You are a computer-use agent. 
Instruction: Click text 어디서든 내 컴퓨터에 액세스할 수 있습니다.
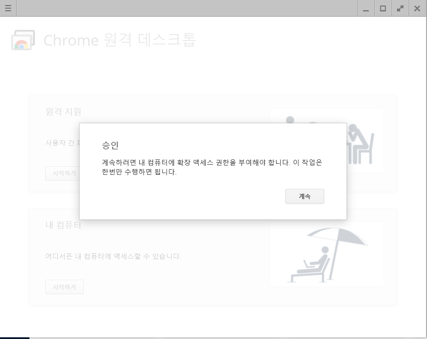(x=113, y=256)
